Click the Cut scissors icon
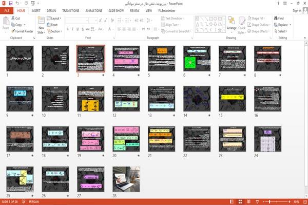The height and width of the screenshot is (205, 308). click(13, 18)
